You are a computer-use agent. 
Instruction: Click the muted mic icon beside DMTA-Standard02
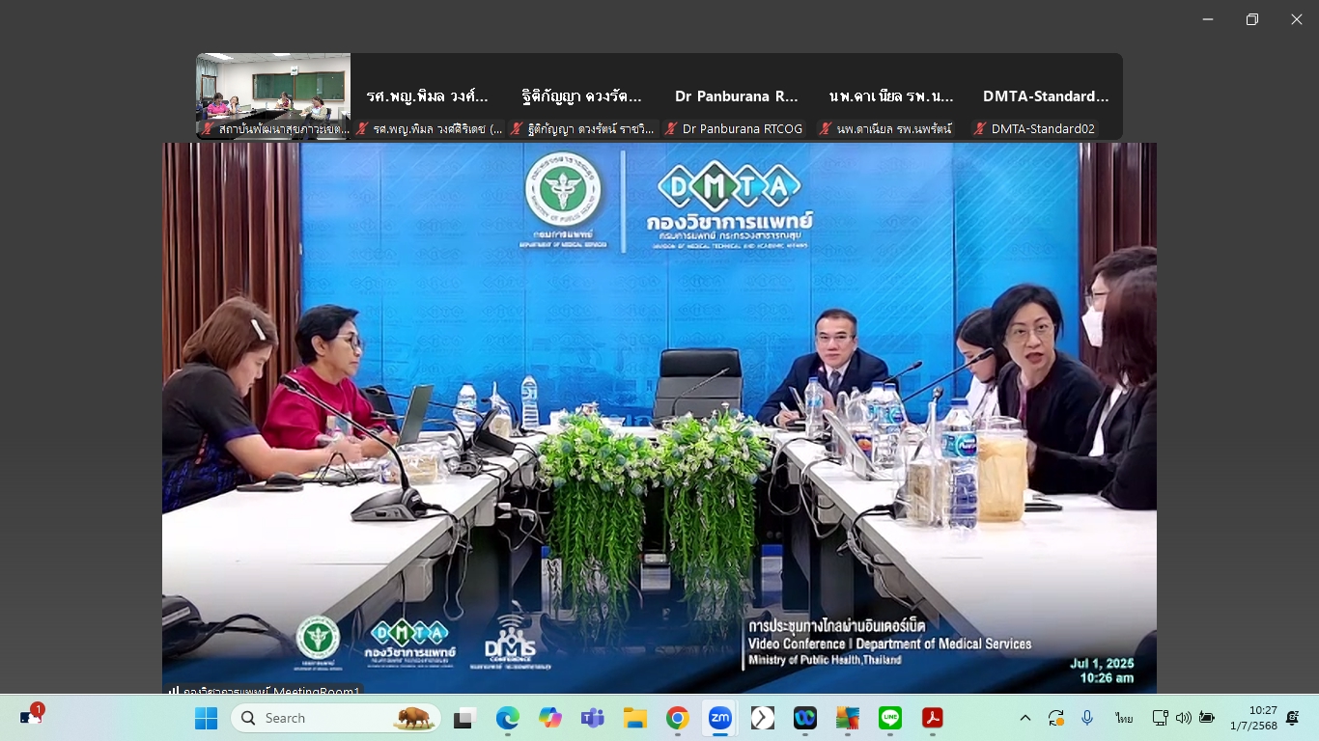(x=980, y=128)
